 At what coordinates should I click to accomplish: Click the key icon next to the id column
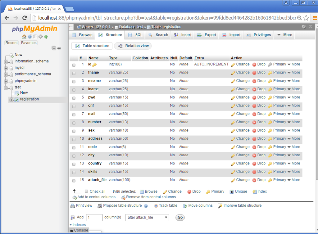[x=94, y=65]
